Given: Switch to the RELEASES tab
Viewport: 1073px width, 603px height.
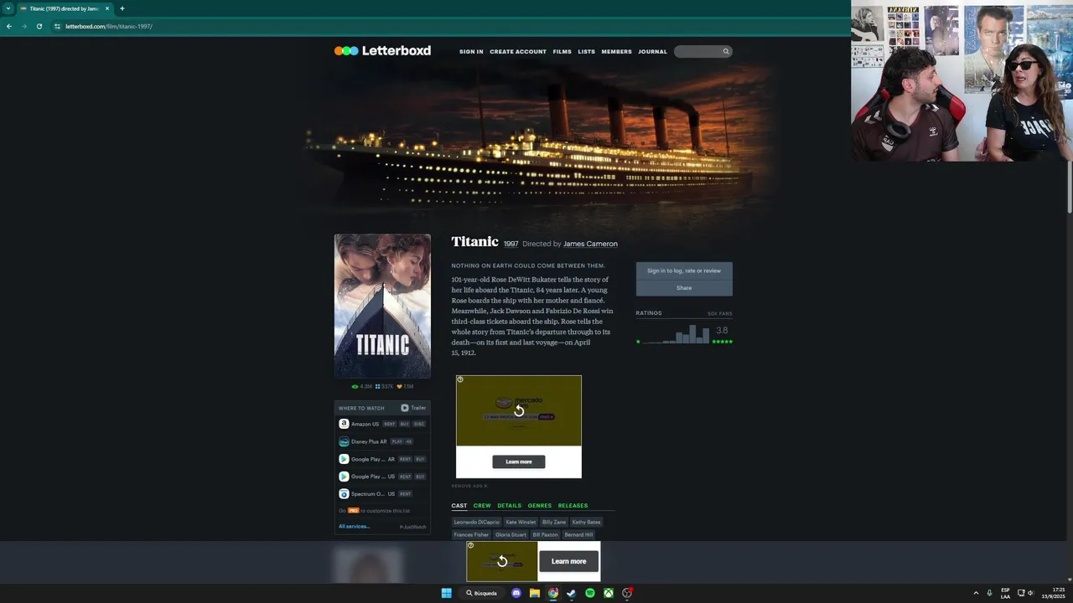Looking at the screenshot, I should pyautogui.click(x=573, y=506).
